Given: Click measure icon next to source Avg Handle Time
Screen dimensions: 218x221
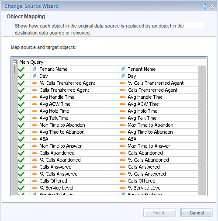Looking at the screenshot, I should tap(35, 97).
